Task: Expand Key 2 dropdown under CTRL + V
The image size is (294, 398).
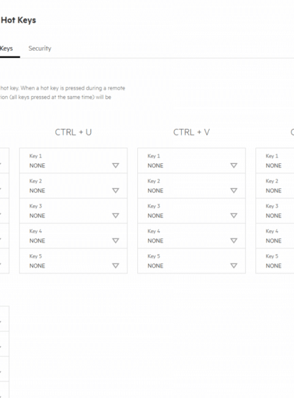Action: click(192, 186)
